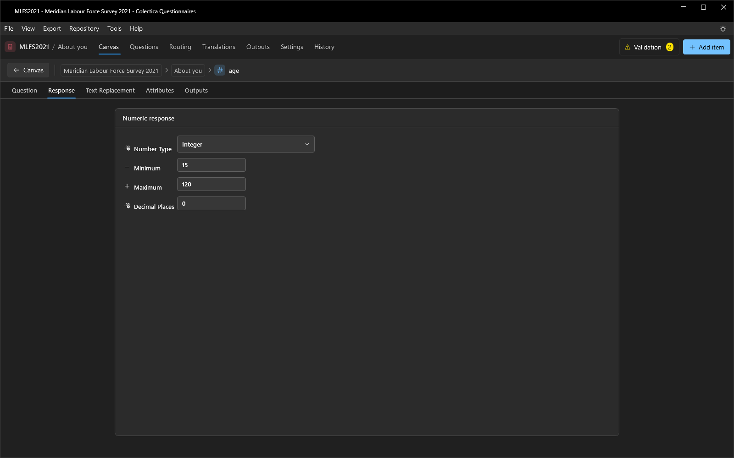Click the Numeric response panel header
Screen dimensions: 734x458
[367, 118]
